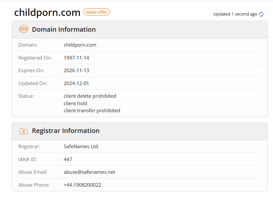Click the expiry date 2026-11-13

[77, 70]
